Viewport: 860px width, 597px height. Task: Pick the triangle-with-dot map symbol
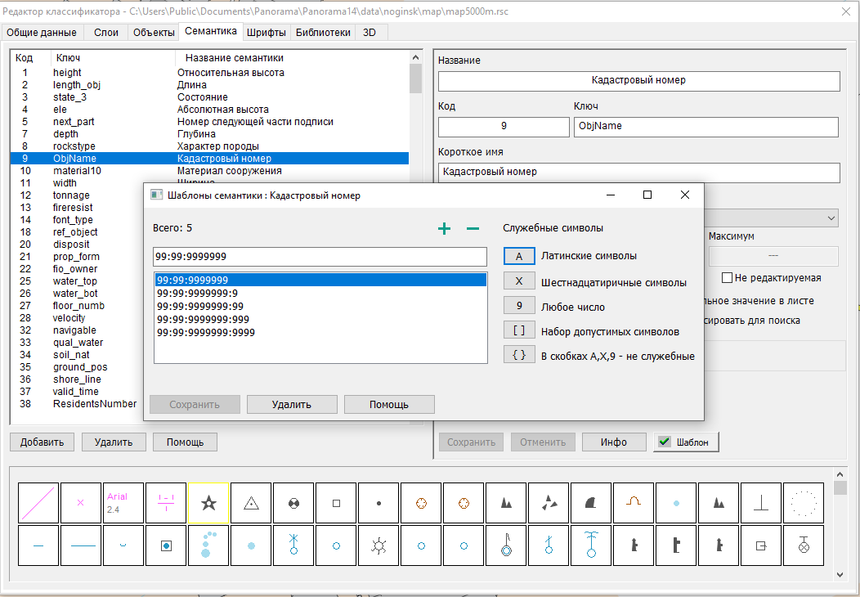click(252, 503)
